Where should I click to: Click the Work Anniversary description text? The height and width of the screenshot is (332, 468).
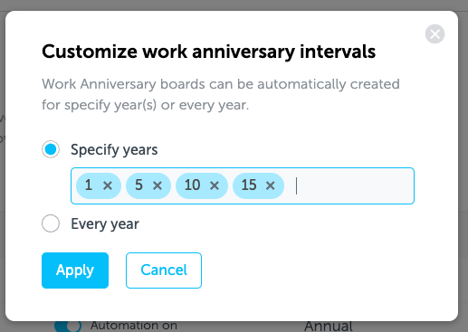click(221, 94)
